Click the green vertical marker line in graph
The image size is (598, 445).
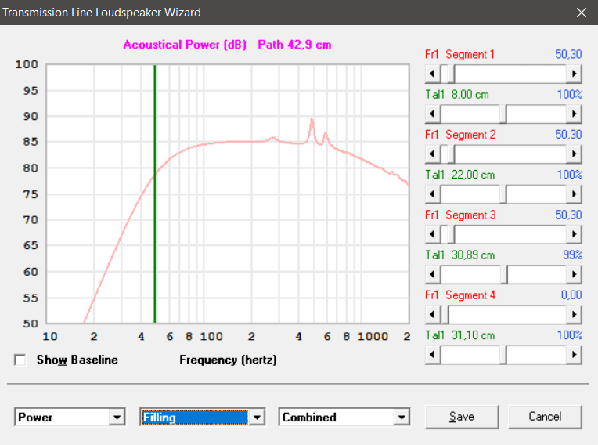point(155,194)
